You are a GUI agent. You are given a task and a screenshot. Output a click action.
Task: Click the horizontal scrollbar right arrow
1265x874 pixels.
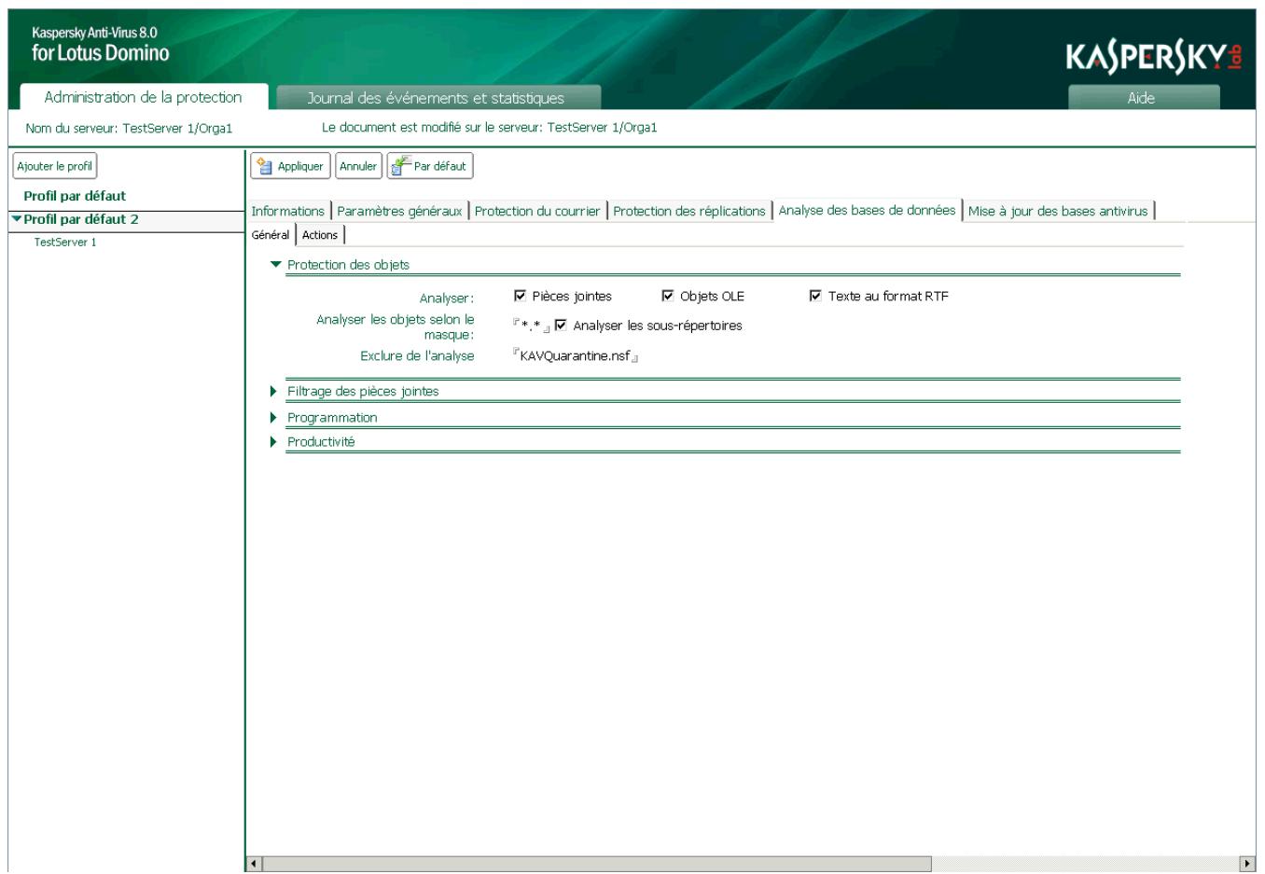pyautogui.click(x=1247, y=864)
